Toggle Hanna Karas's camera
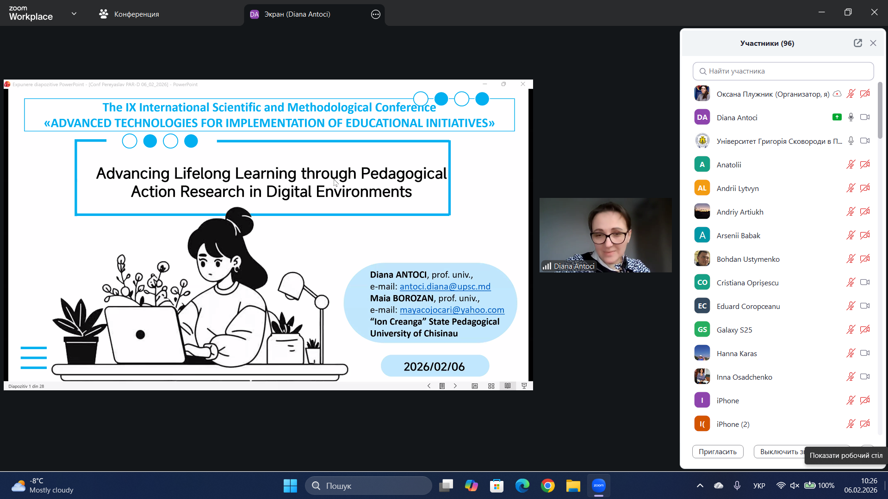 (864, 353)
